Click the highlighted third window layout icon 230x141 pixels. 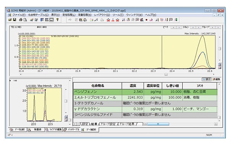click(51, 20)
